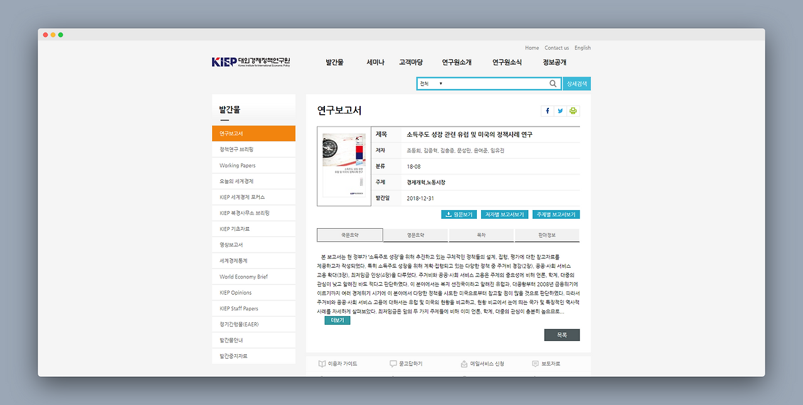The width and height of the screenshot is (803, 405).
Task: Open 정기간행물(EAER) in the sidebar
Action: click(x=253, y=324)
